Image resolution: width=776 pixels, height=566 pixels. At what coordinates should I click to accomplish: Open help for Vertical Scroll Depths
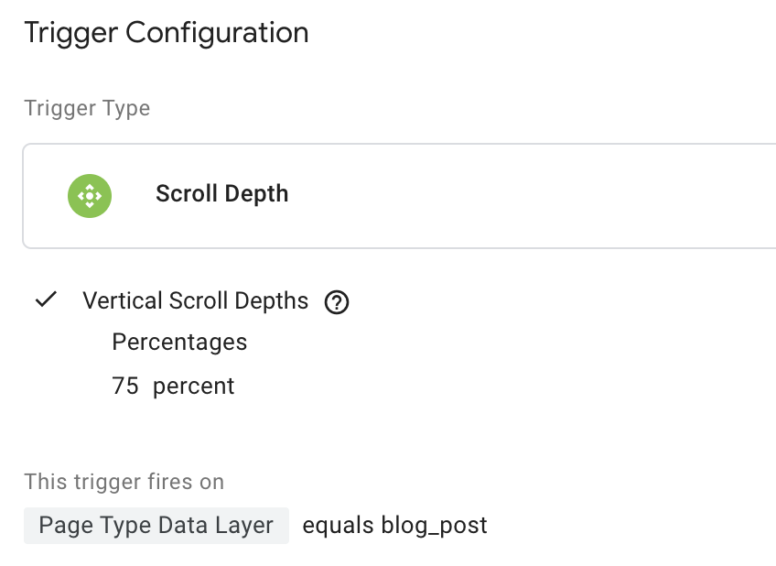click(337, 301)
